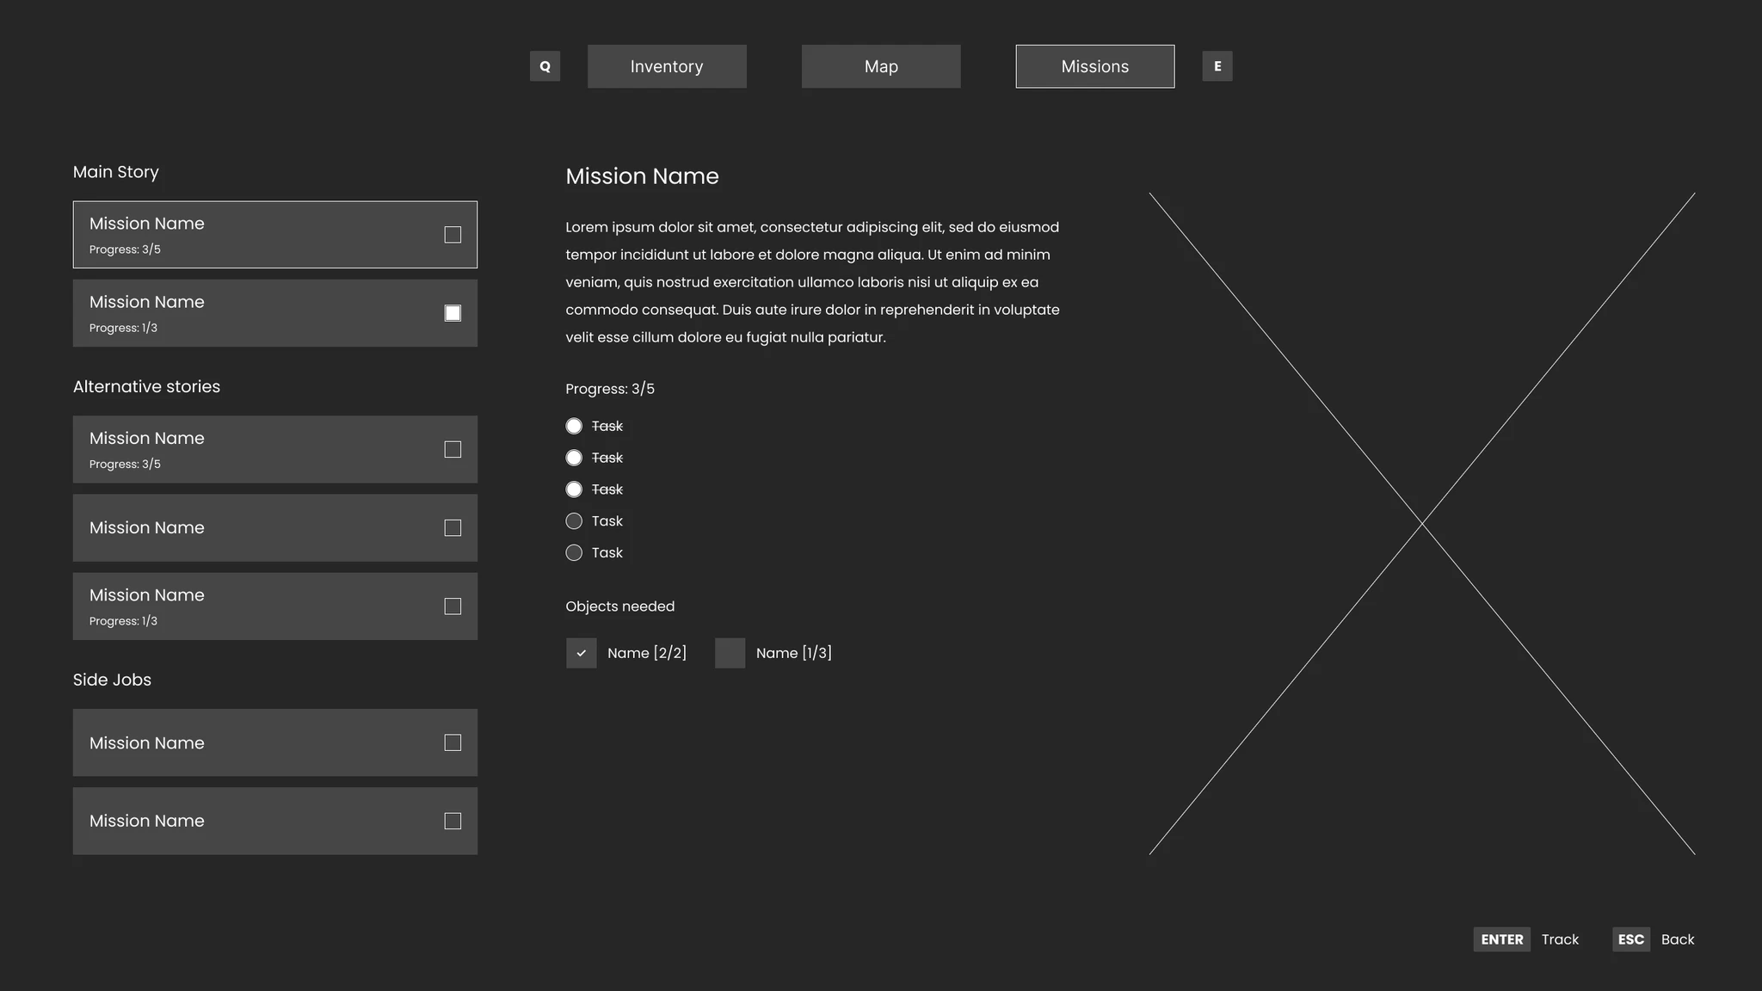Select the Missions tab

[1094, 66]
